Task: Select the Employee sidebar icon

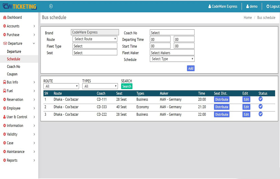Action: [4, 108]
